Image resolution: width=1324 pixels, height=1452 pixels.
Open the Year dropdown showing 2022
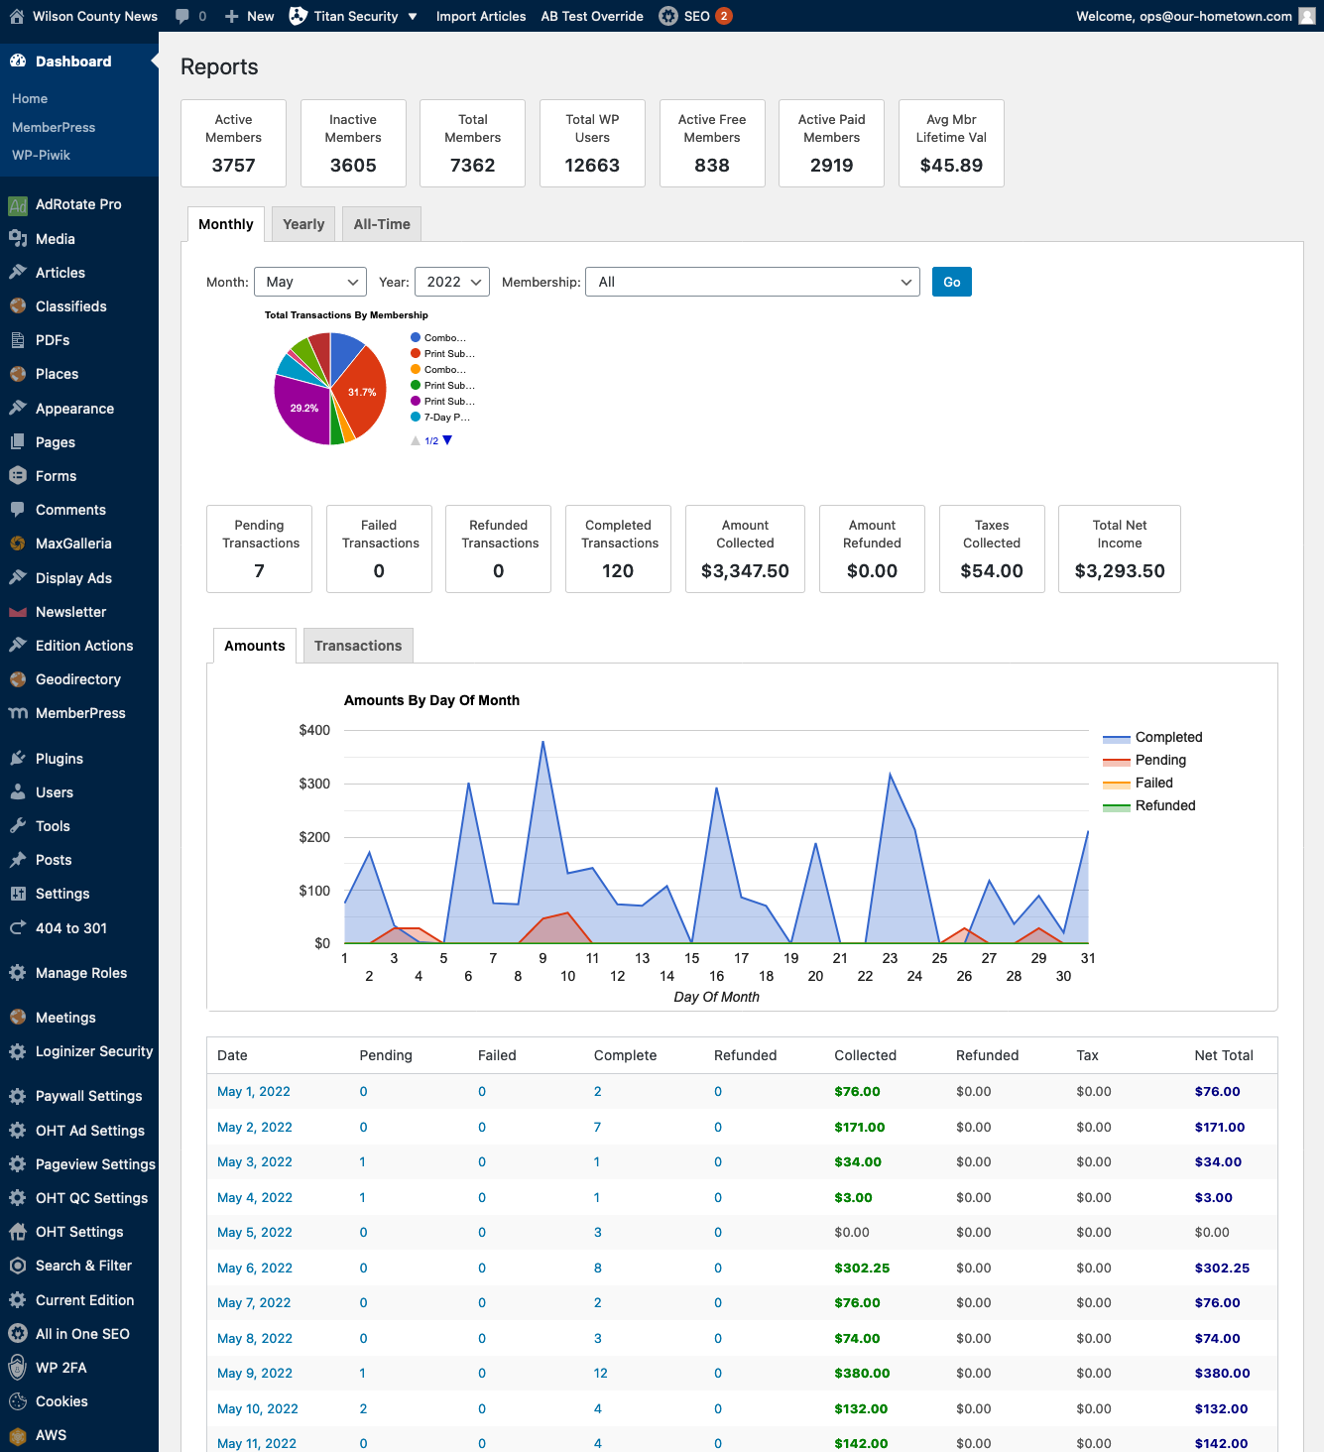click(x=451, y=282)
